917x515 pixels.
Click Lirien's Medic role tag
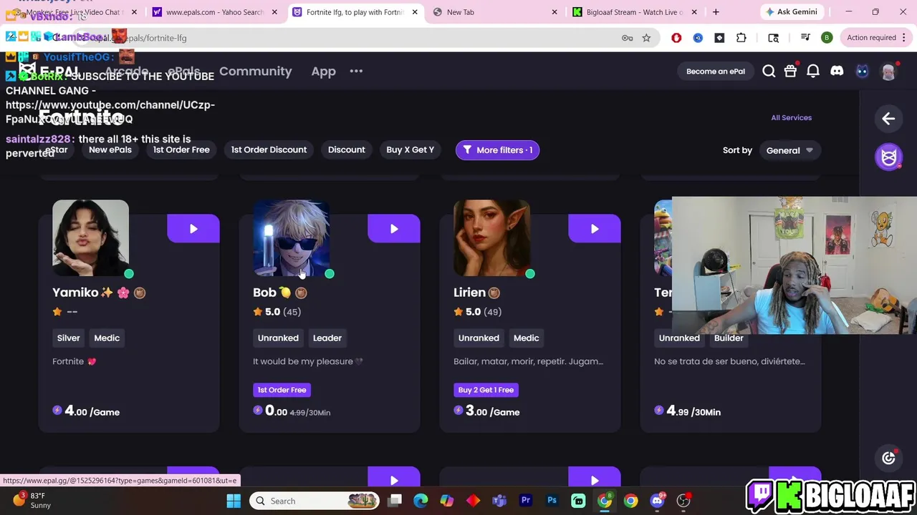point(526,338)
